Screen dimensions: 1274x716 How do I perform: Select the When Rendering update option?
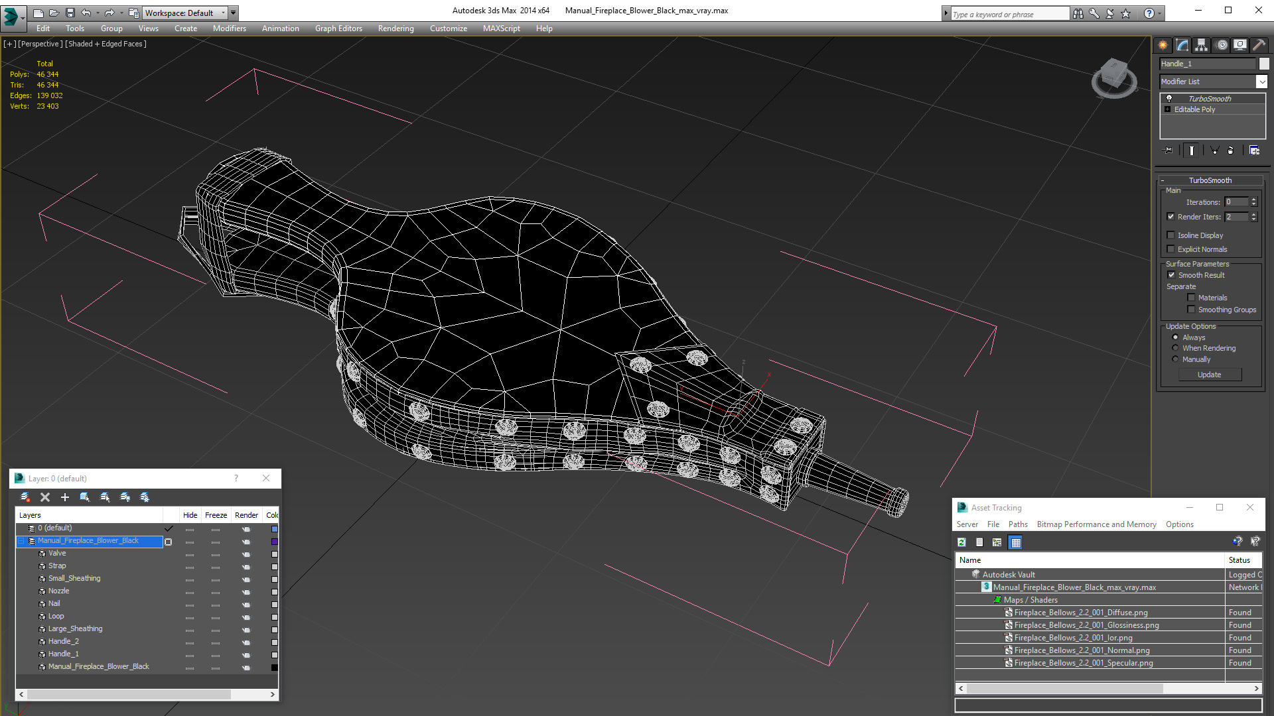pyautogui.click(x=1175, y=348)
